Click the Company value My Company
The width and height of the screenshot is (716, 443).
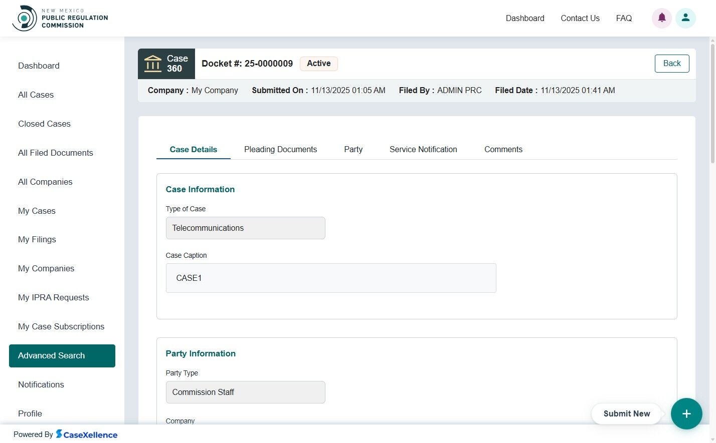[x=215, y=90]
